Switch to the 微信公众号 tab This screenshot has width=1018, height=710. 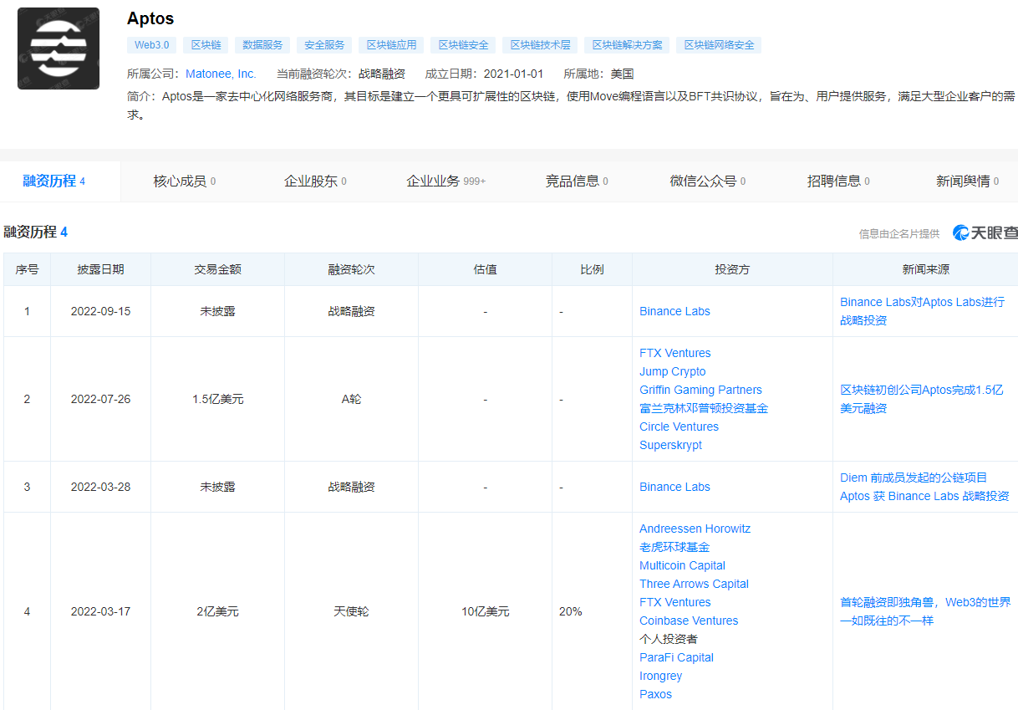[x=707, y=181]
